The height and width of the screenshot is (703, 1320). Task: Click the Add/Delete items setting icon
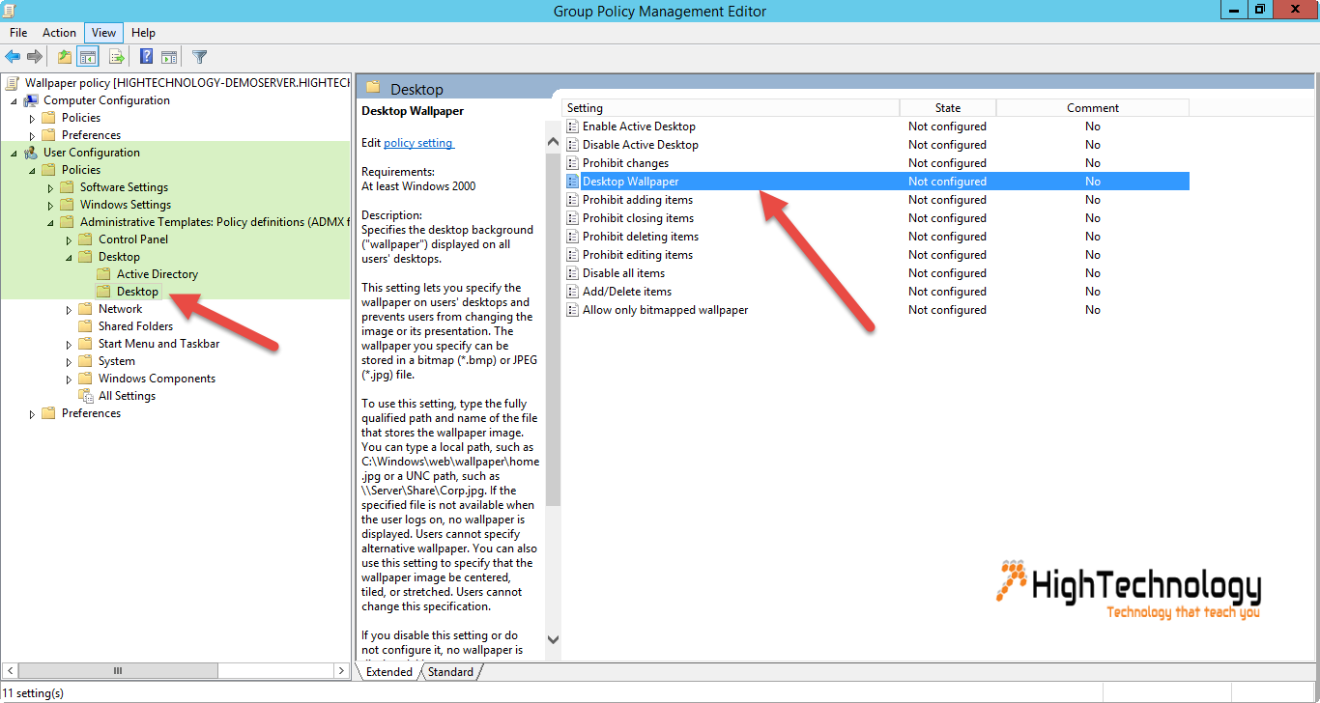pyautogui.click(x=573, y=292)
